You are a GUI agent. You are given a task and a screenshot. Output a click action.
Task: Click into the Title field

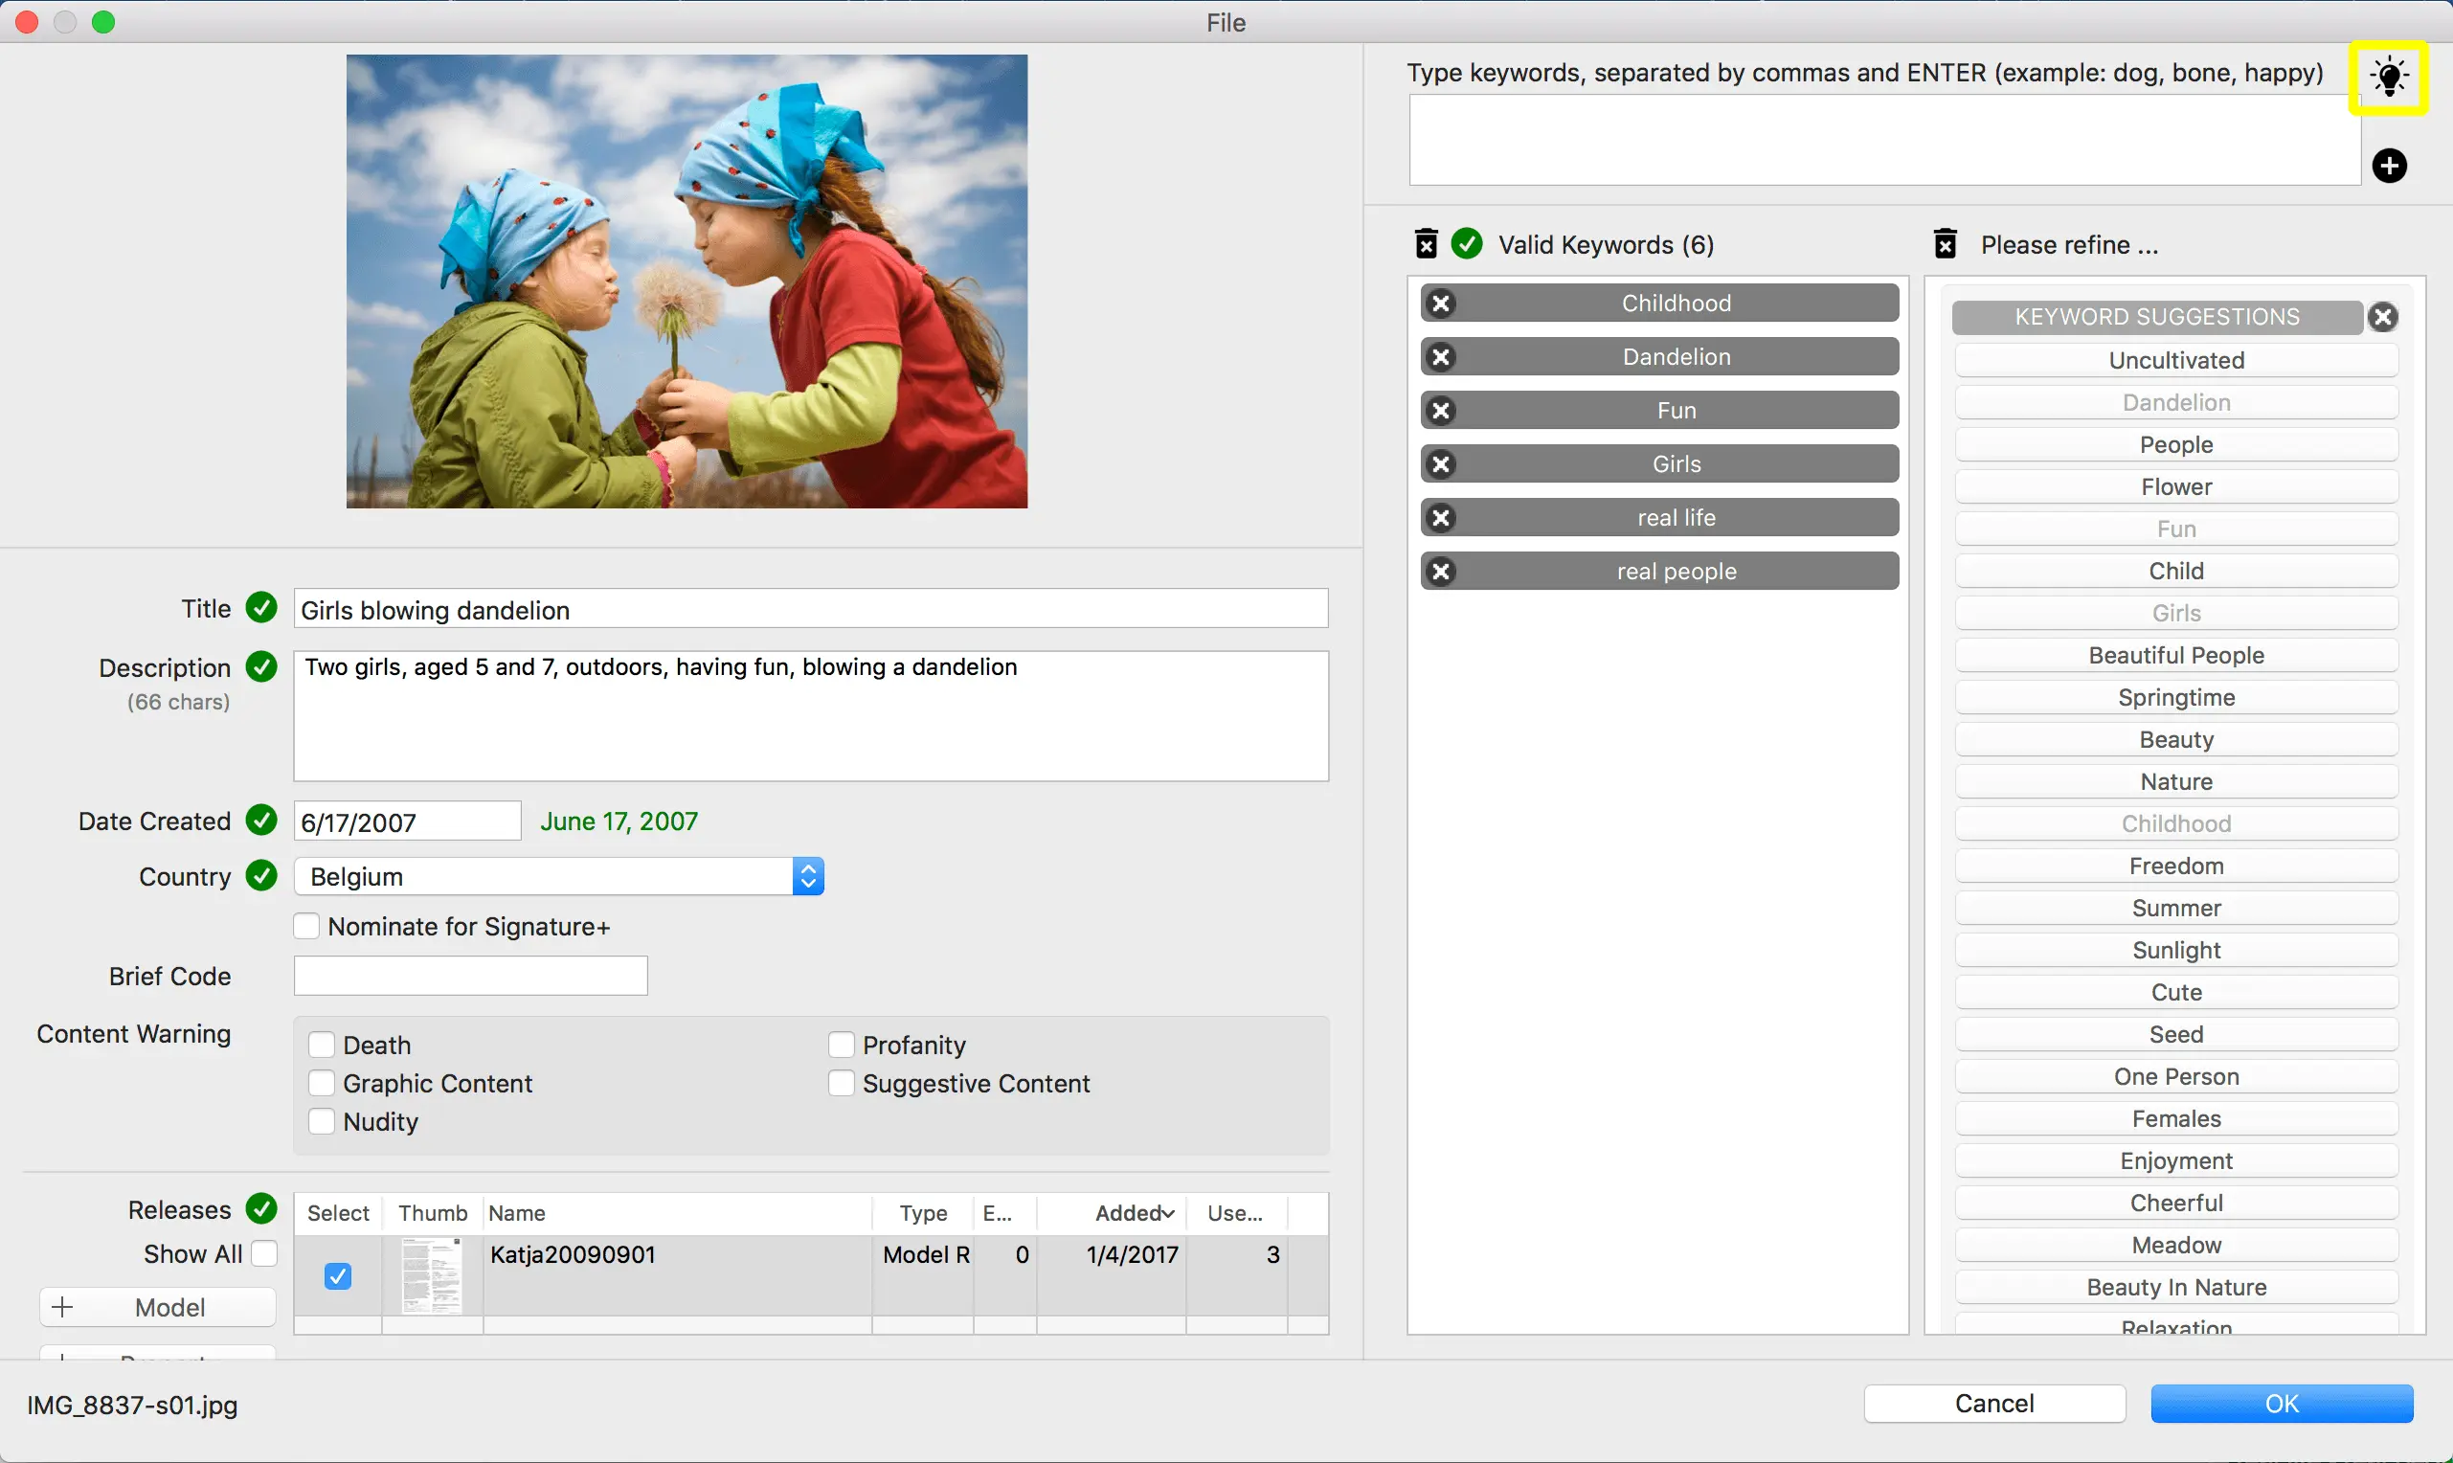pos(810,609)
